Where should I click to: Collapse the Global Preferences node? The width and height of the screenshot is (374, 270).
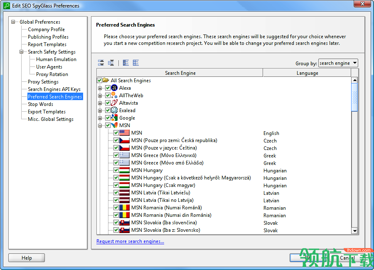(x=13, y=22)
